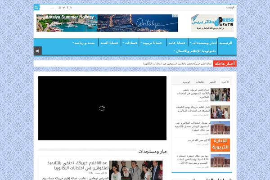Open the orange الإدارة التربوية thumbnail

[220, 145]
